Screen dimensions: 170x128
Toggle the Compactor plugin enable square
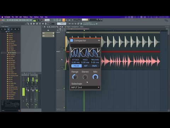[72, 41]
